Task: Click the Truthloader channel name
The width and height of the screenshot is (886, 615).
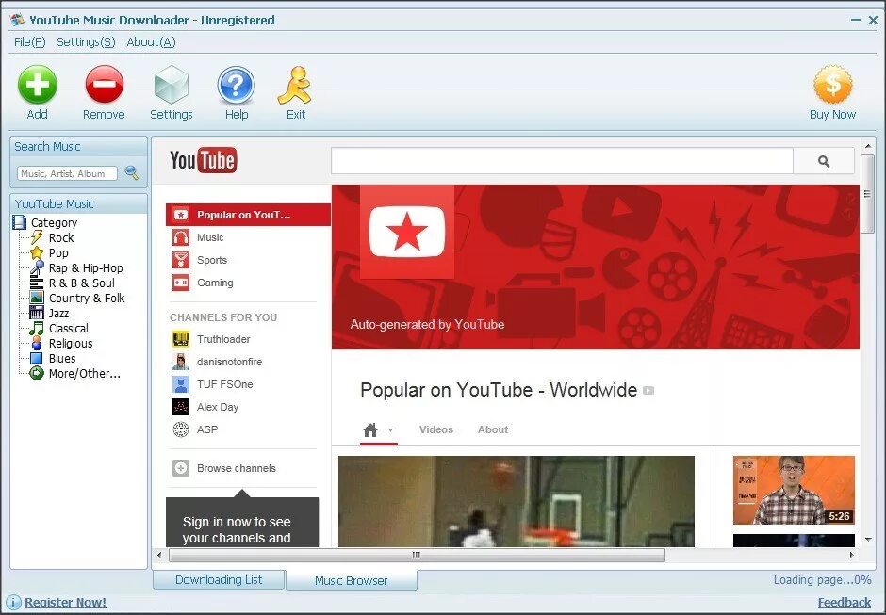Action: click(x=223, y=339)
